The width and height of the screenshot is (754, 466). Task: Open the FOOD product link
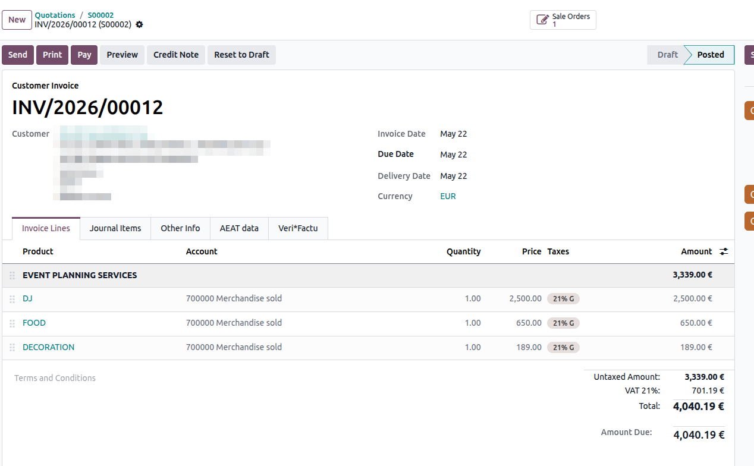[x=34, y=323]
